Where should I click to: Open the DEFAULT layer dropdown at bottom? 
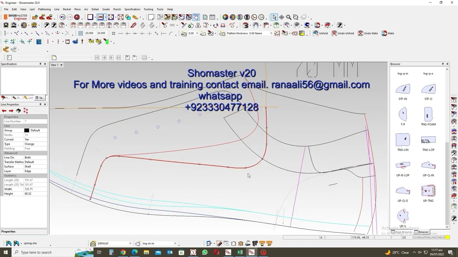pos(130,243)
